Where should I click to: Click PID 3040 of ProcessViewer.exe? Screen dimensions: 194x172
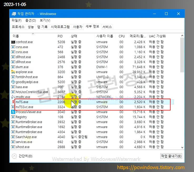tap(61, 112)
